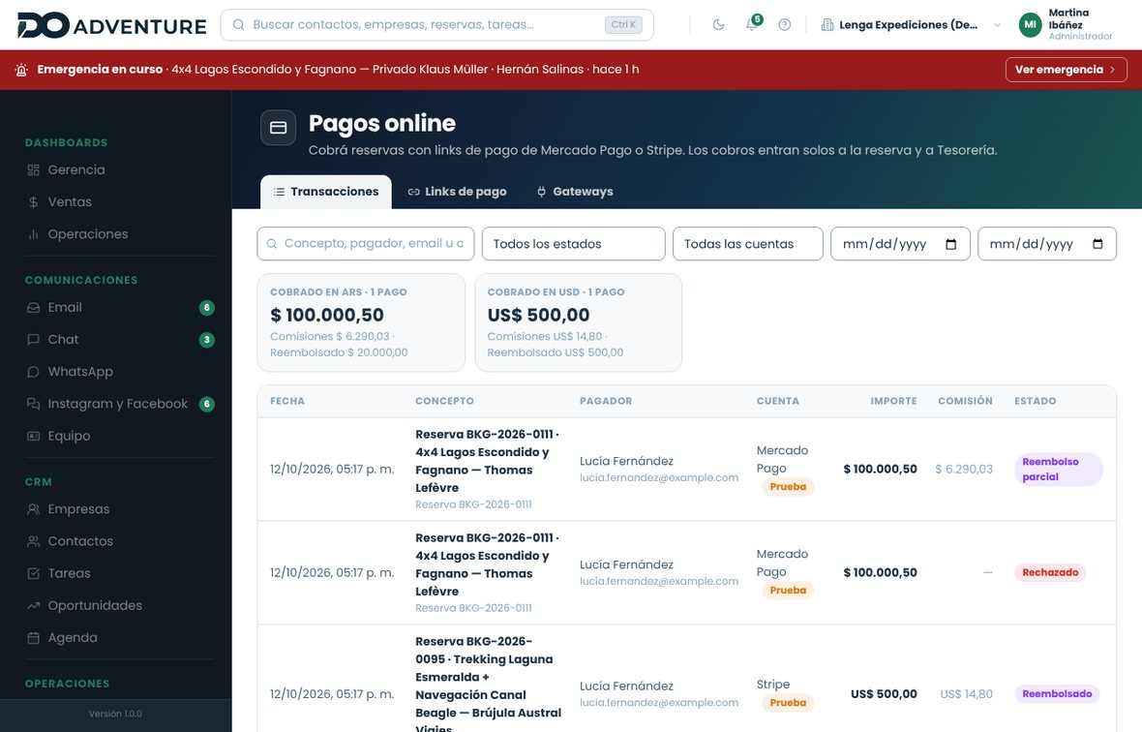
Task: Click the Rechazado status badge
Action: [1050, 572]
